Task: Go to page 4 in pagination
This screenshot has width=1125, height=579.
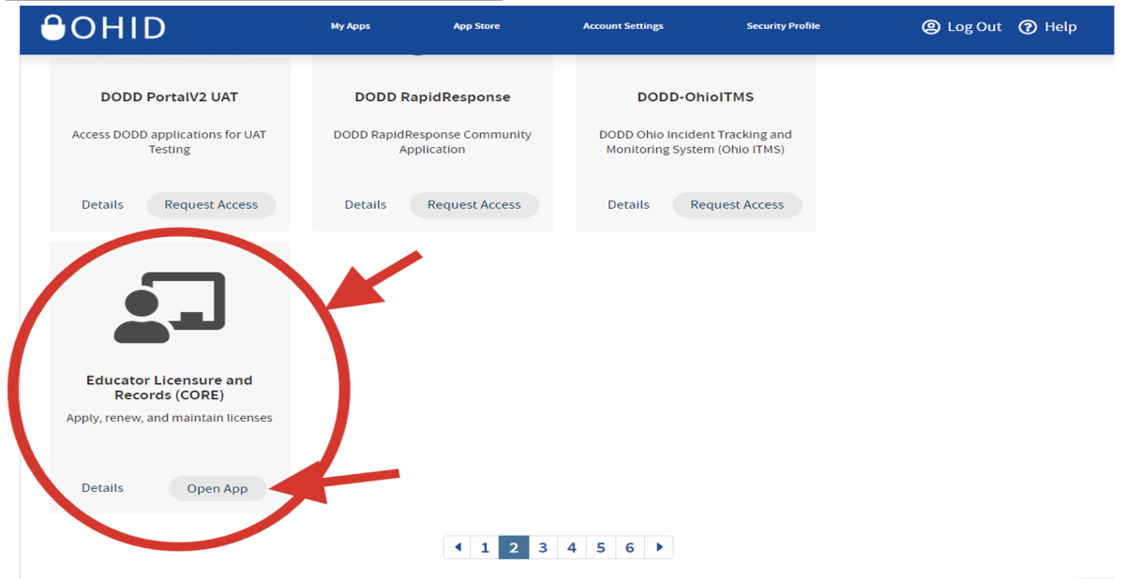Action: point(572,547)
